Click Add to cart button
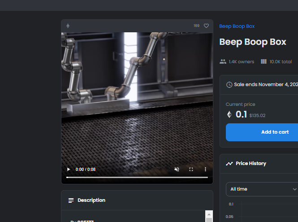Image resolution: width=298 pixels, height=222 pixels. 262,132
